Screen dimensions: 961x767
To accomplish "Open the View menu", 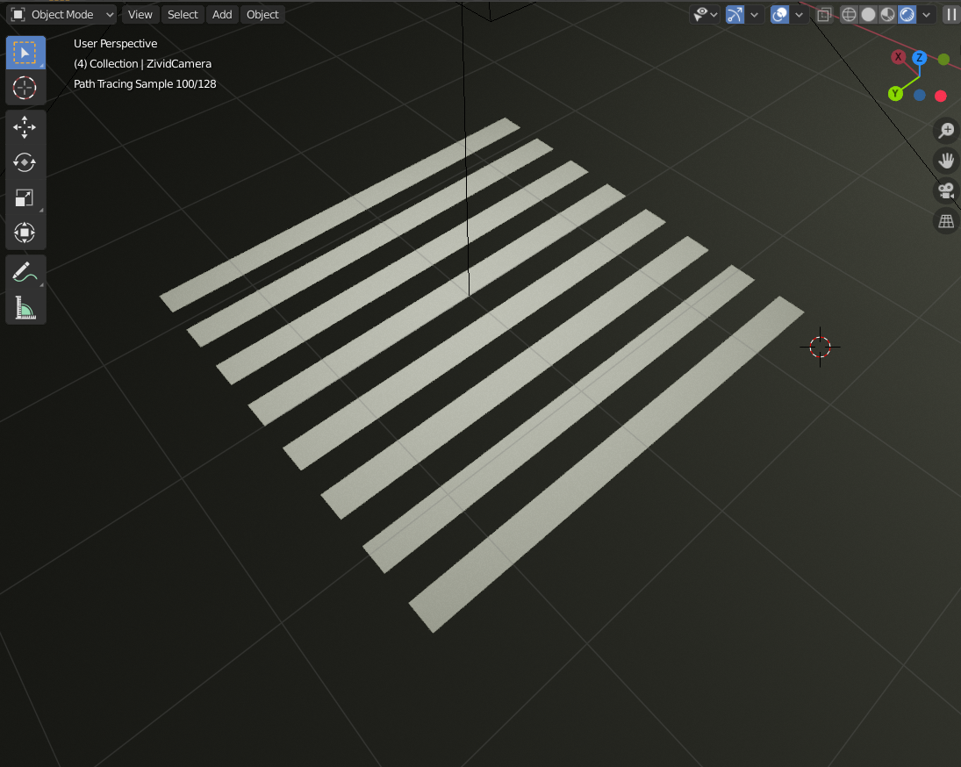I will click(x=140, y=14).
